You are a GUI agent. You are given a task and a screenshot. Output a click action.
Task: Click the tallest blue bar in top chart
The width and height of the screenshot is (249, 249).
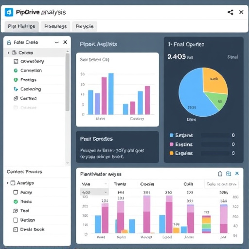click(x=111, y=94)
